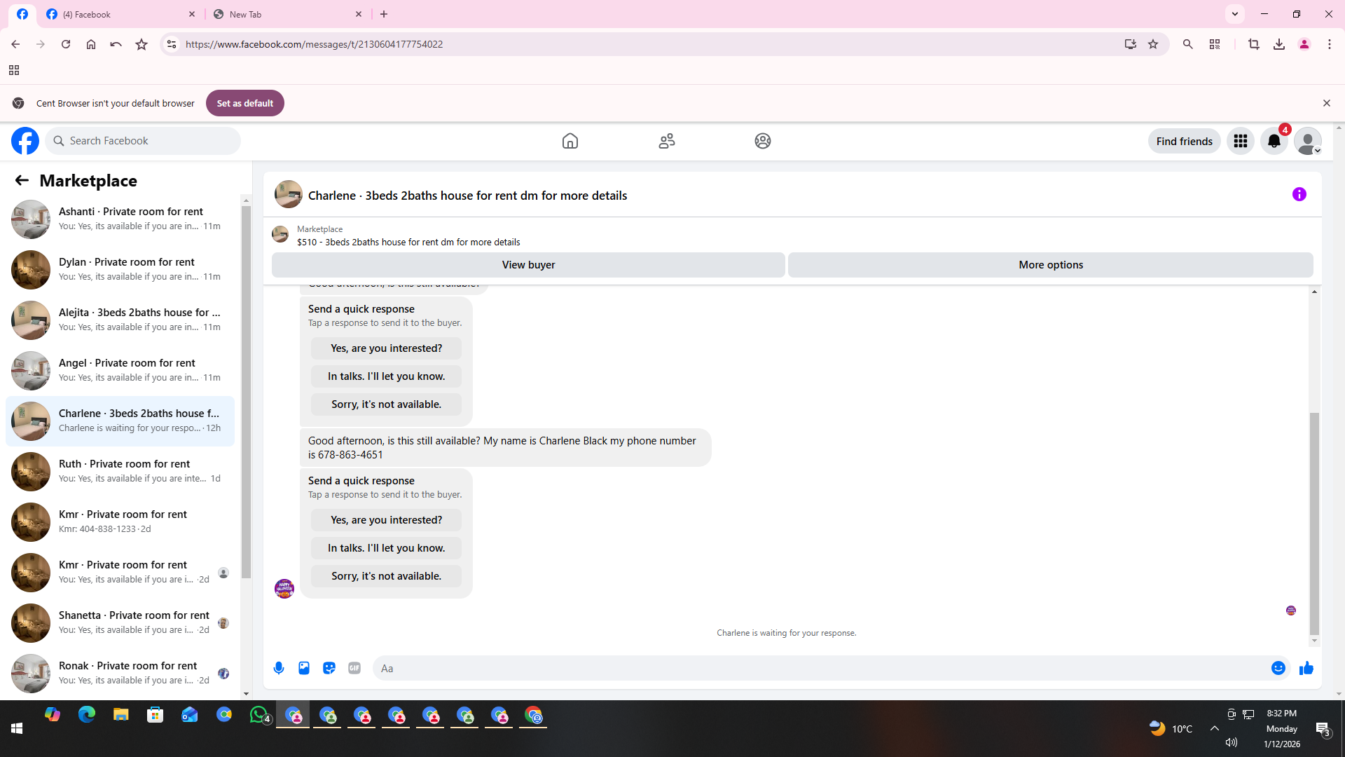Send quick reply Sorry, it's not available
This screenshot has width=1345, height=757.
(386, 576)
